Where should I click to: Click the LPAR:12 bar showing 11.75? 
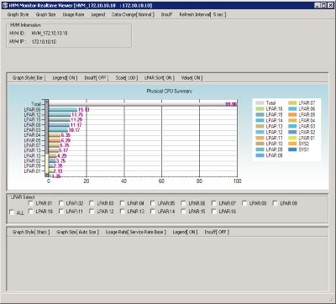60,115
